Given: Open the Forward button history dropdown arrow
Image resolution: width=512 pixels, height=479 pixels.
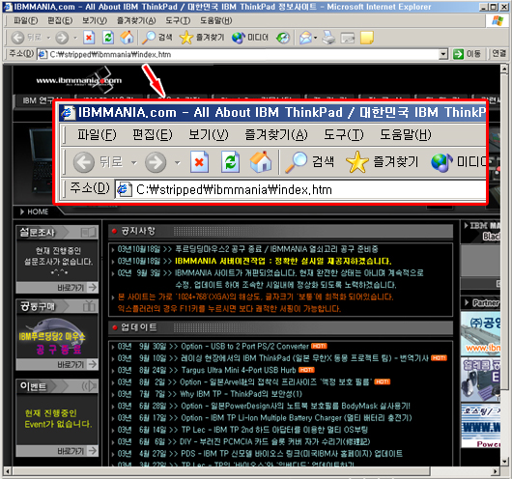Looking at the screenshot, I should coord(75,38).
